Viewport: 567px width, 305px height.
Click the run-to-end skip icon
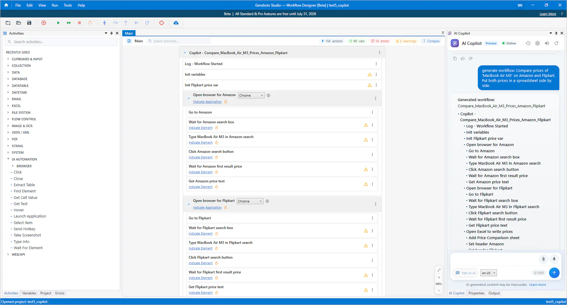(136, 23)
